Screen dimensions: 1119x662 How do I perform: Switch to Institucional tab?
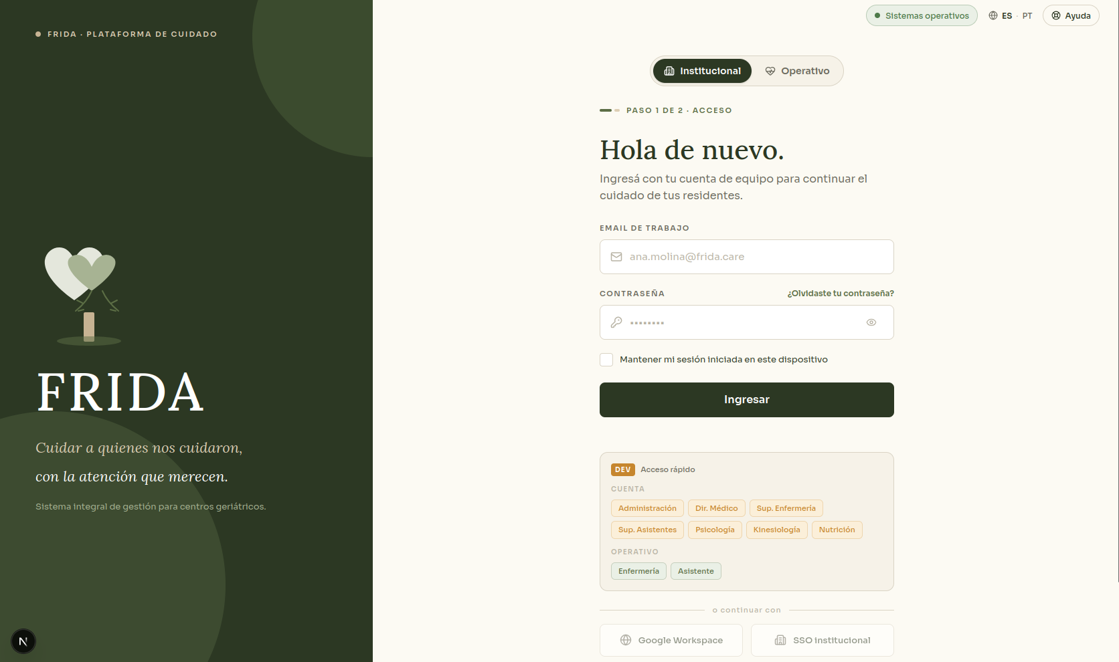coord(702,71)
